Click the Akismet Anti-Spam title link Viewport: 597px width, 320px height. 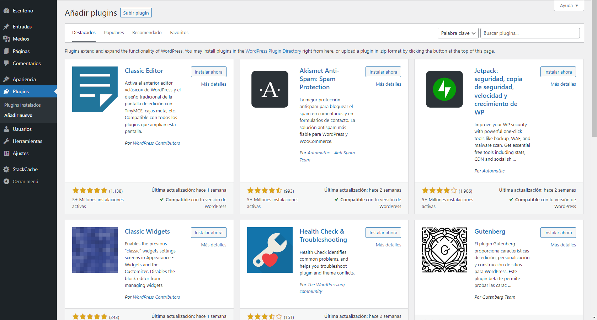[319, 79]
